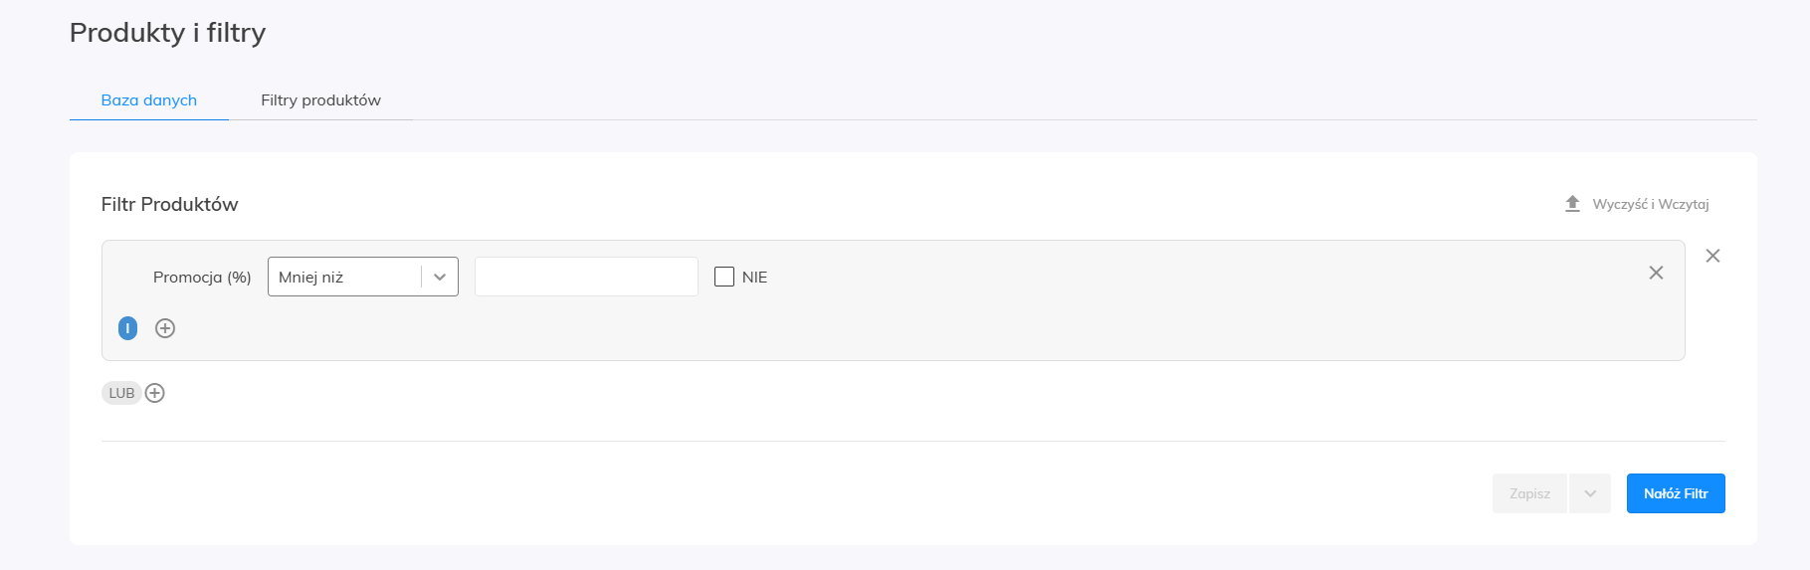Viewport: 1810px width, 570px height.
Task: Open the Mniej niż operator dropdown
Action: click(363, 277)
